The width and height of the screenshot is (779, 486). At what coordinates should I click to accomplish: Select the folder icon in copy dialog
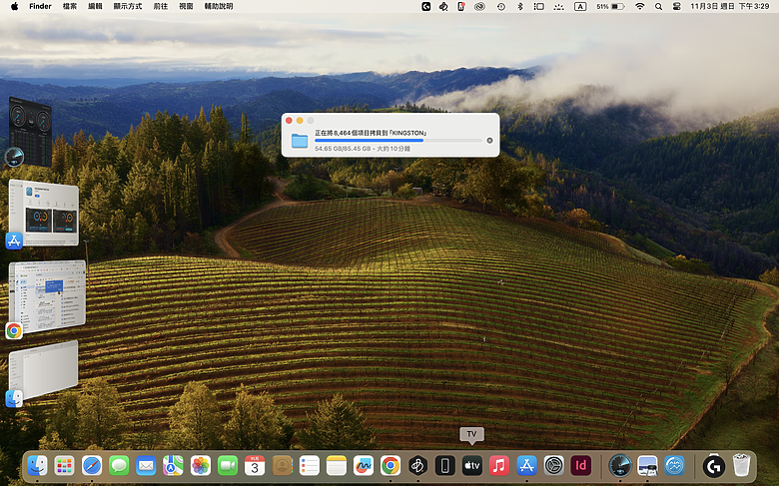pos(299,141)
